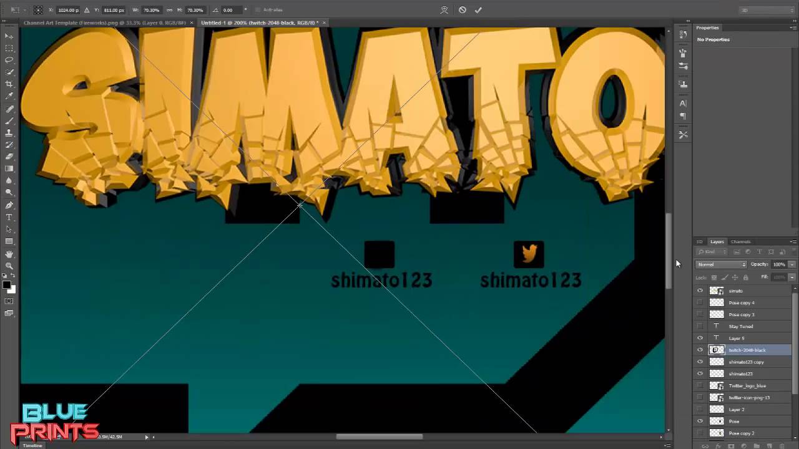Image resolution: width=799 pixels, height=449 pixels.
Task: Toggle the Anti-alias checkbox
Action: [x=258, y=10]
